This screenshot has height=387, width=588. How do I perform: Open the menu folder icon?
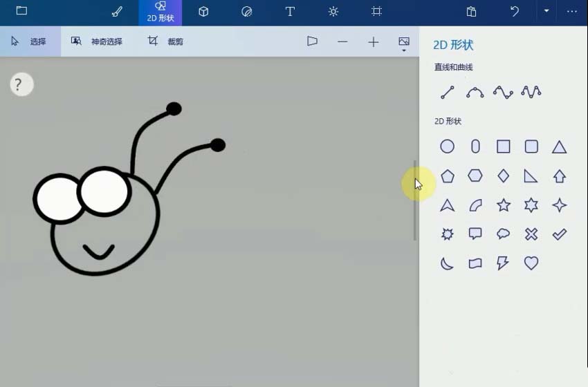tap(21, 10)
